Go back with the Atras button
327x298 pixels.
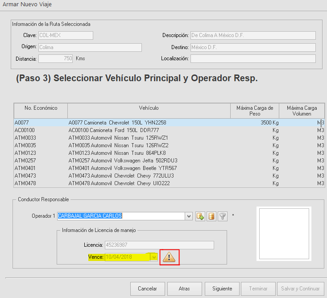click(184, 289)
